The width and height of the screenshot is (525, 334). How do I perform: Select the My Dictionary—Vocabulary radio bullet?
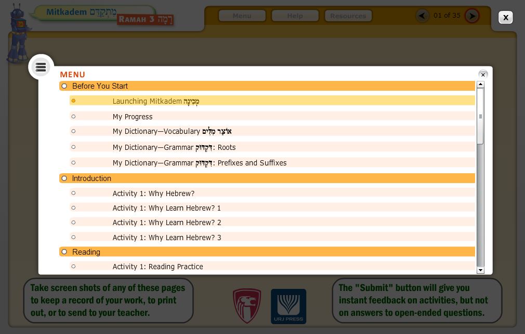(x=73, y=131)
